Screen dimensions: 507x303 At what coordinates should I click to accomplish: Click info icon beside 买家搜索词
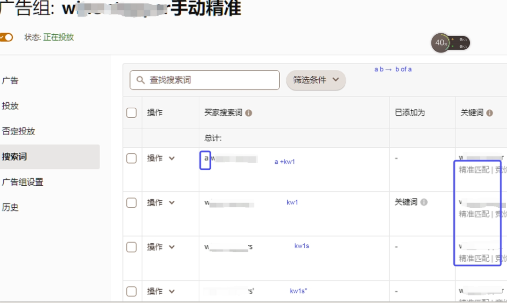point(248,113)
